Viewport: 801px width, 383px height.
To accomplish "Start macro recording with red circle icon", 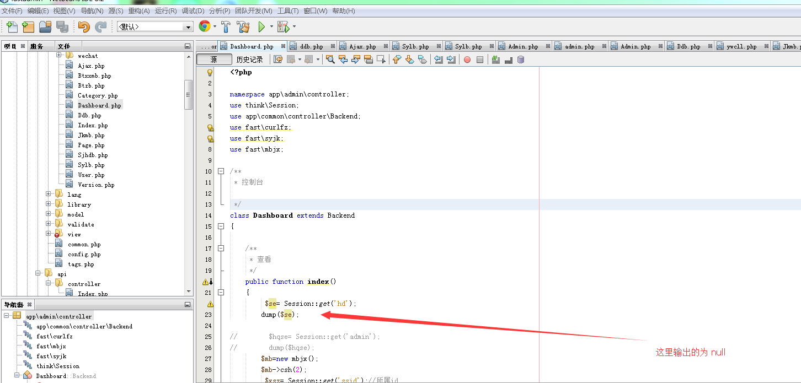I will (x=467, y=60).
